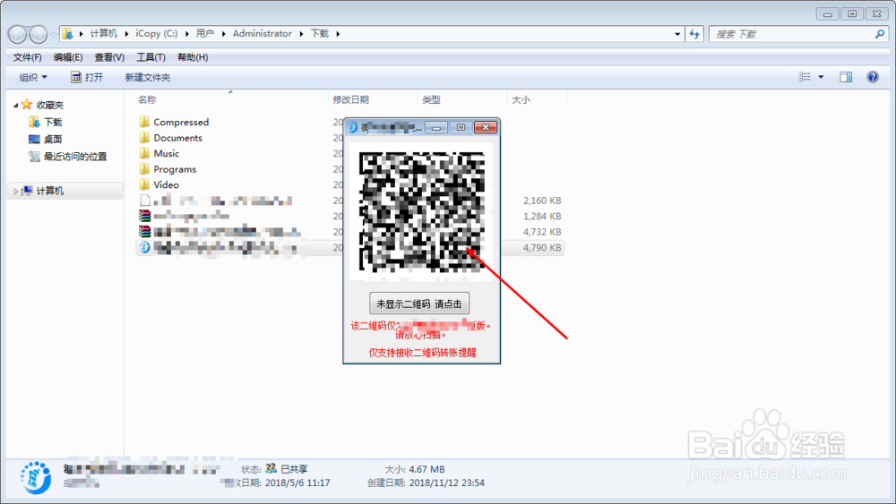Select the 计算机 breadcrumb segment
Viewport: 896px width, 504px height.
tap(103, 34)
